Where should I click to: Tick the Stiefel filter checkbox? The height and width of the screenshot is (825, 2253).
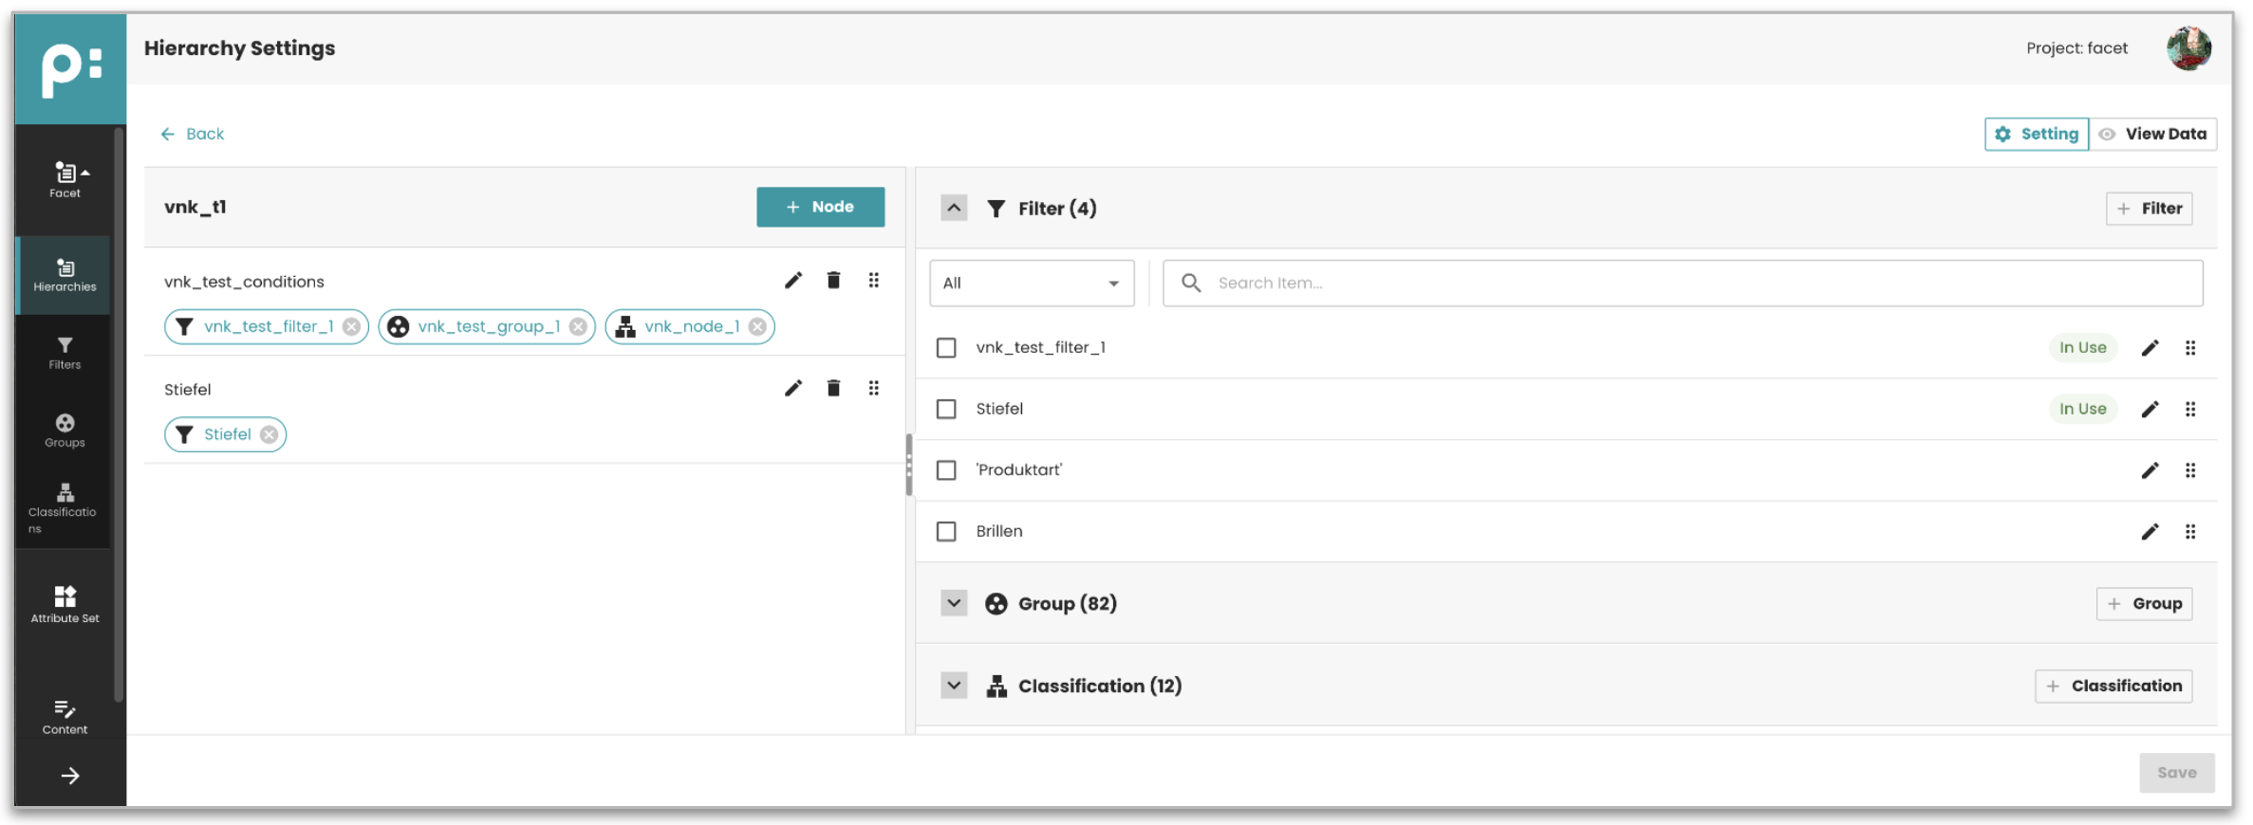click(945, 410)
